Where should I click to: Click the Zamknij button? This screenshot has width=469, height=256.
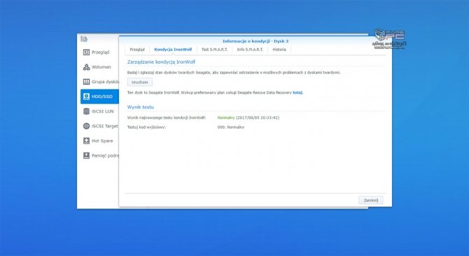[x=371, y=200]
